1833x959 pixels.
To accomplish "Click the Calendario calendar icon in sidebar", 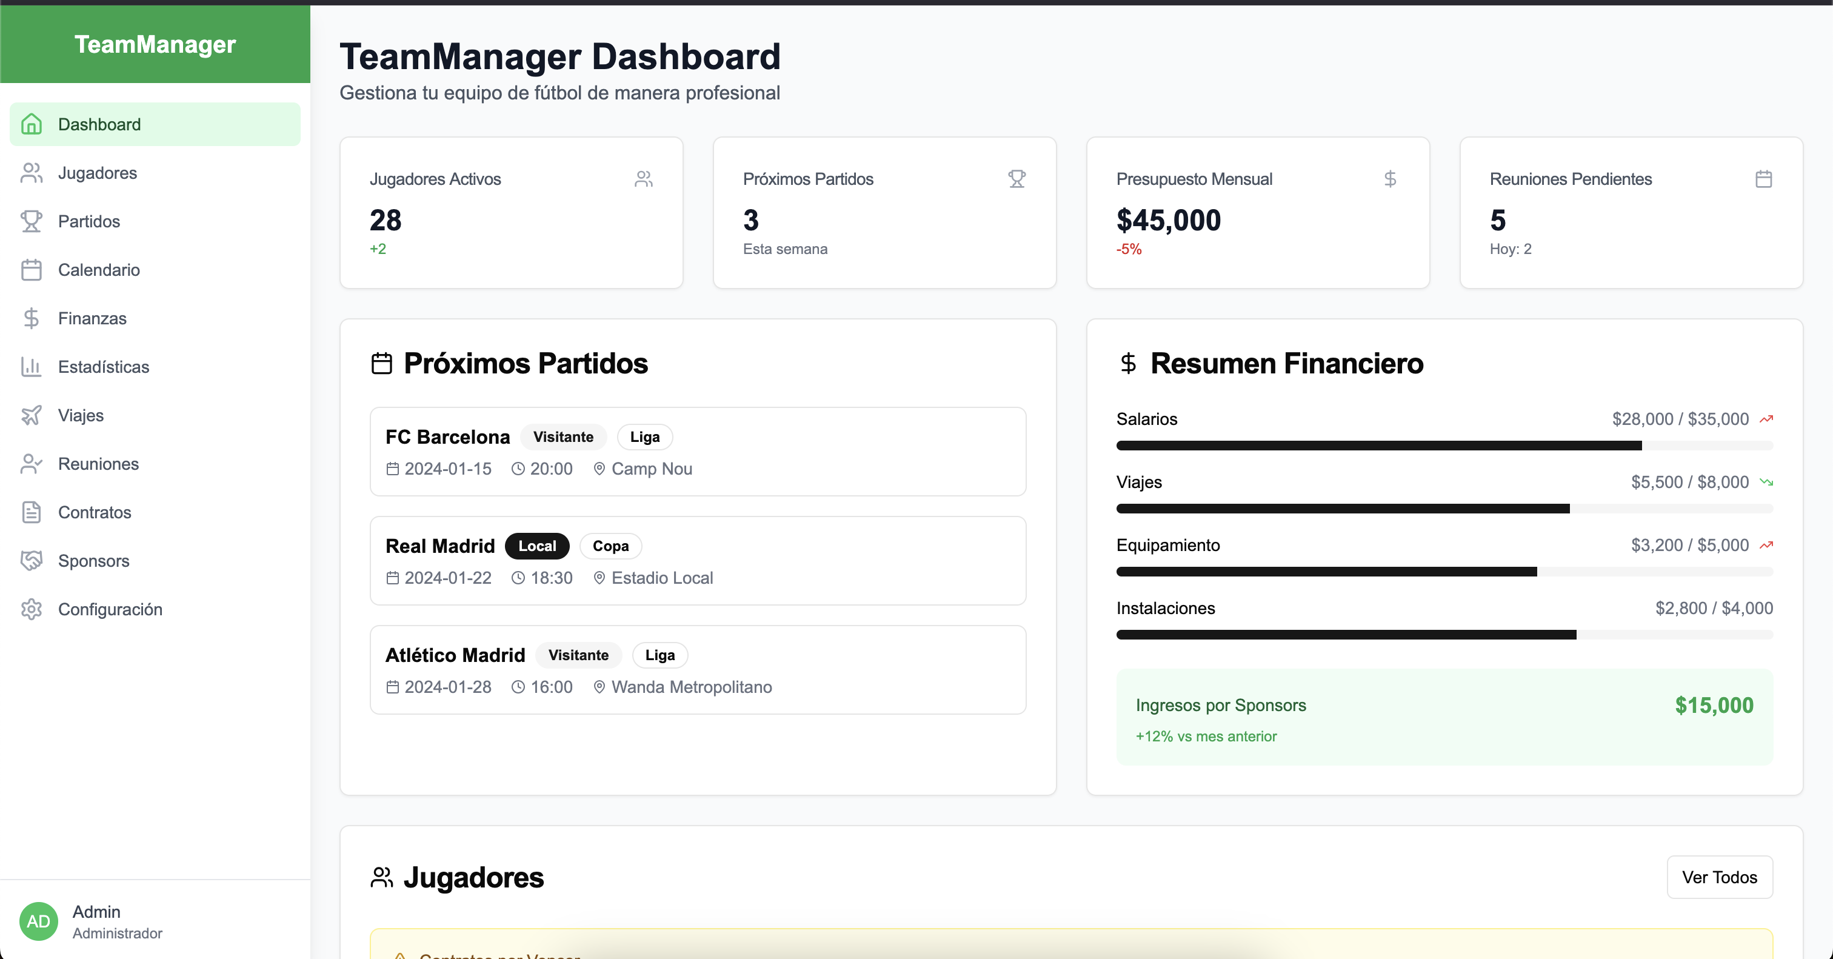I will click(x=32, y=270).
